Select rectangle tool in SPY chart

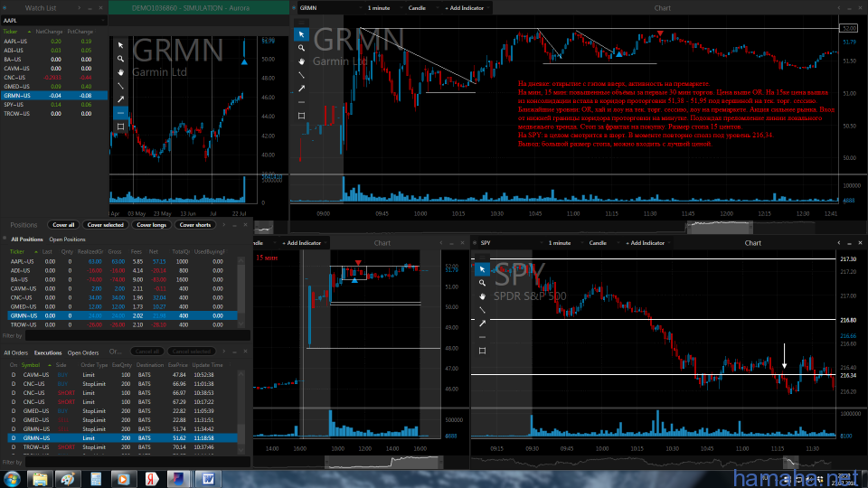tap(482, 351)
